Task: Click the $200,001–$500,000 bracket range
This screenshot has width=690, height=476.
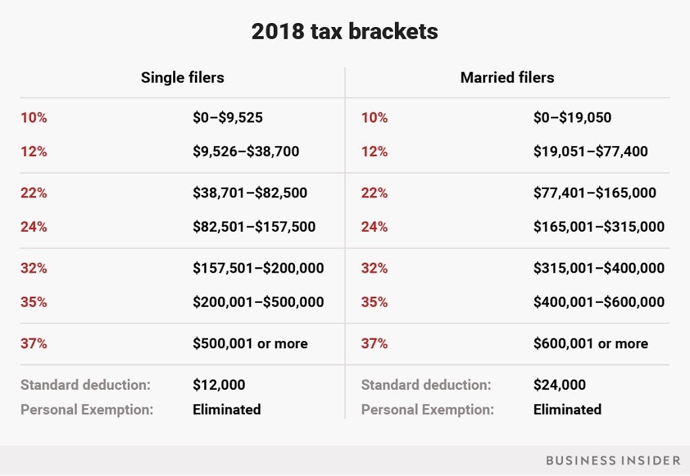Action: (258, 302)
